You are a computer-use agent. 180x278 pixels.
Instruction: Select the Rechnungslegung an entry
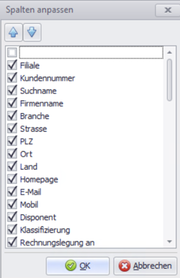tap(57, 243)
